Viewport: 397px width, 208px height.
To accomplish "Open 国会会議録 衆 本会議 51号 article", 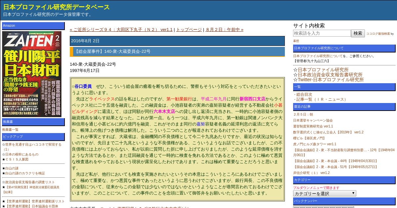I will 335,167.
